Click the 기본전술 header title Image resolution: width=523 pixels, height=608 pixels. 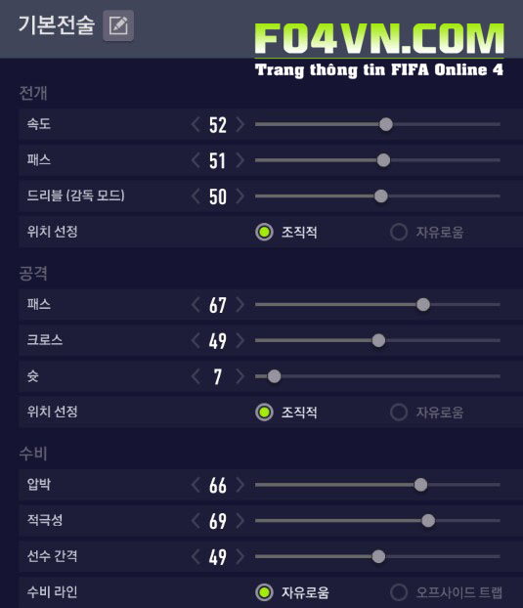coord(57,24)
